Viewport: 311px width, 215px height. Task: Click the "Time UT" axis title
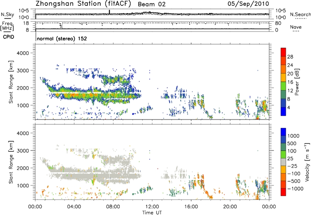coord(152,213)
